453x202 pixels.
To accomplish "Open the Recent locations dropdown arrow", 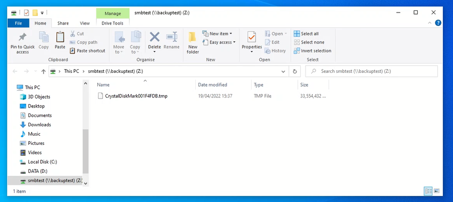I will (35, 72).
